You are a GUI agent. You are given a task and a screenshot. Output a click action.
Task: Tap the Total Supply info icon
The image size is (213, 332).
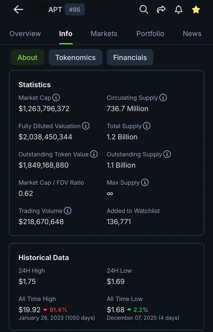tap(147, 126)
